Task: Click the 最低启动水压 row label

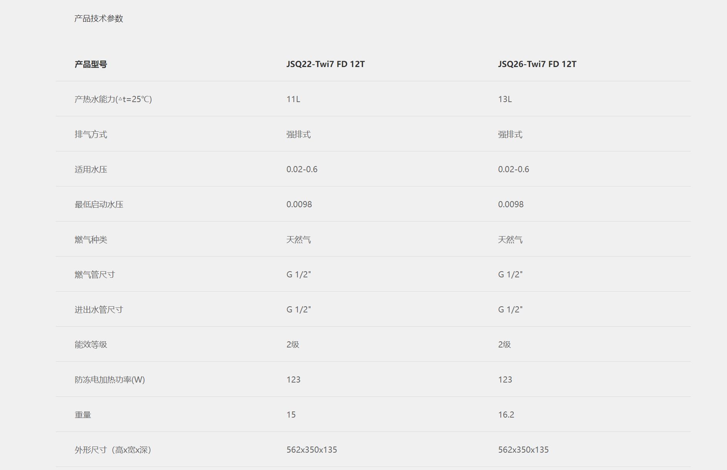Action: pos(99,205)
